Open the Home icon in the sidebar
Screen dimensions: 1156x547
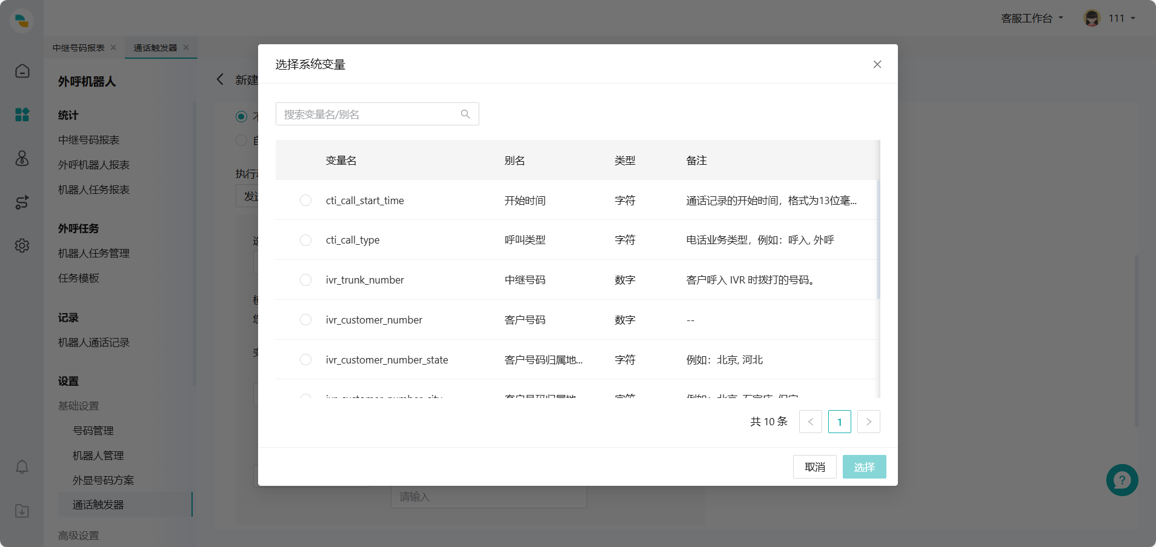click(x=22, y=71)
